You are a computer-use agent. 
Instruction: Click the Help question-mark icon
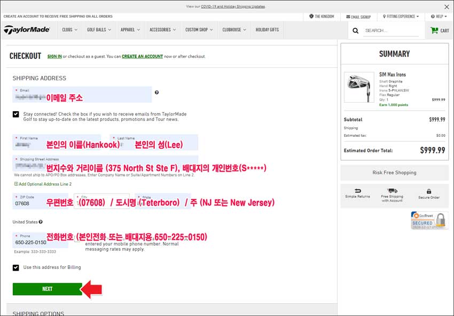[433, 17]
